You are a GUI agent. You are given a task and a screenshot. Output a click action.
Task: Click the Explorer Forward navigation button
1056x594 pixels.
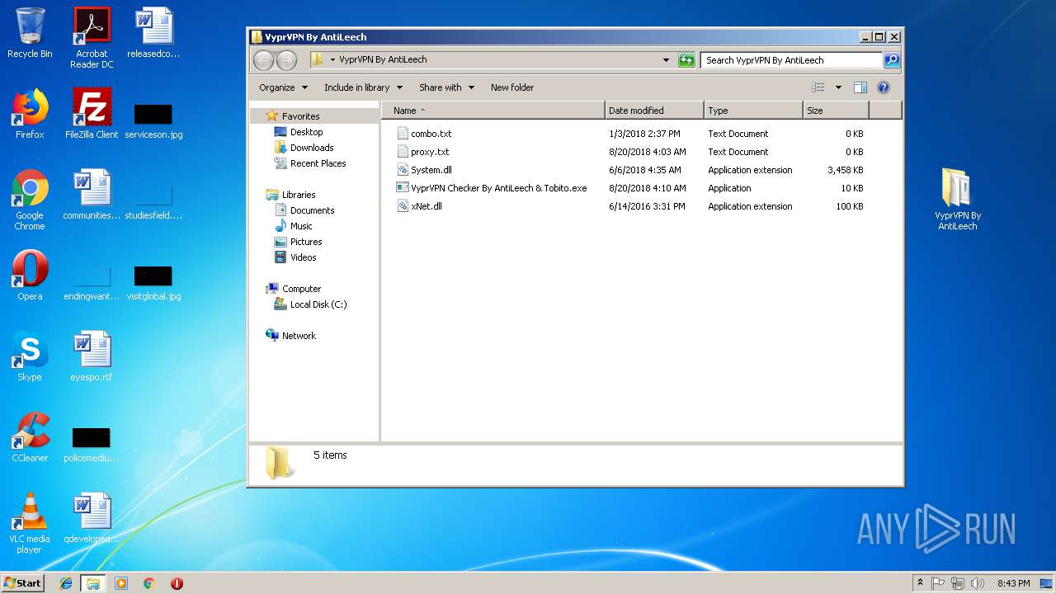coord(286,60)
